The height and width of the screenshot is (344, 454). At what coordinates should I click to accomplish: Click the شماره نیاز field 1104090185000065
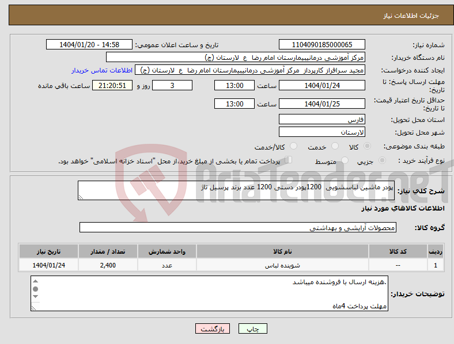322,44
